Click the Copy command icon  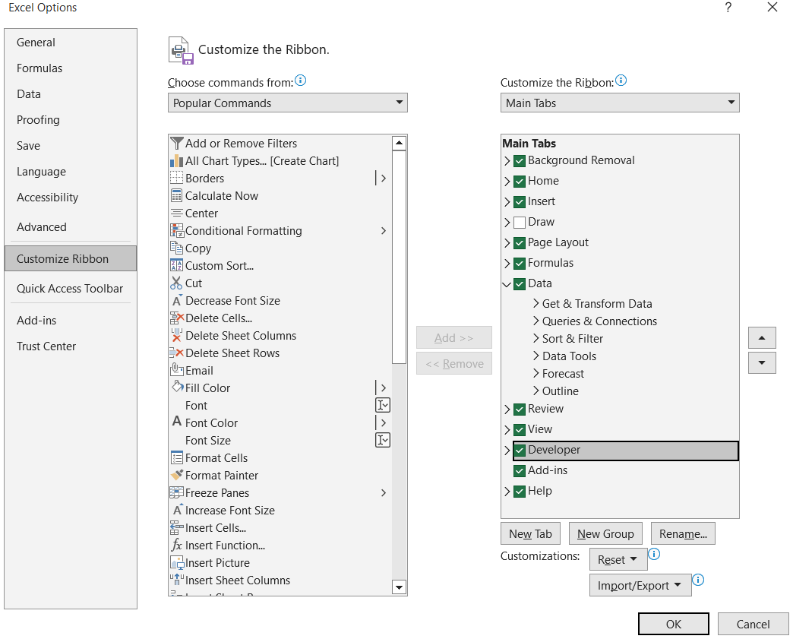176,248
